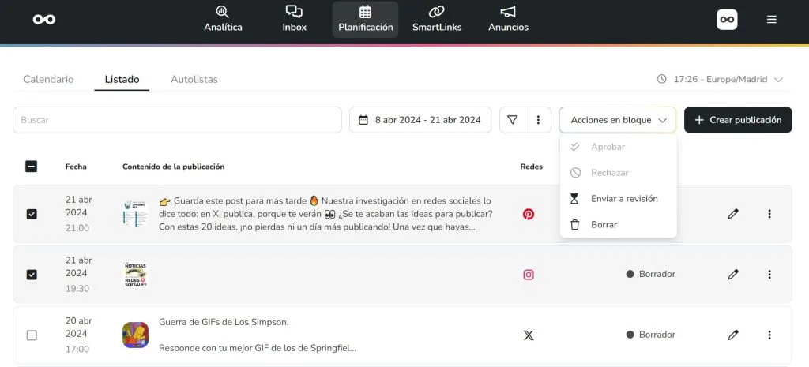Select the Listado tab
Image resolution: width=809 pixels, height=367 pixels.
pyautogui.click(x=122, y=80)
